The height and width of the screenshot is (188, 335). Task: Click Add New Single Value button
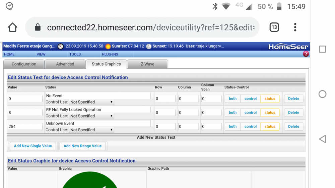click(x=33, y=146)
